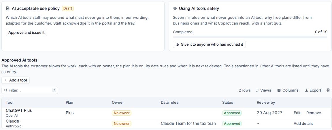Open the Columns chooser

pyautogui.click(x=288, y=90)
